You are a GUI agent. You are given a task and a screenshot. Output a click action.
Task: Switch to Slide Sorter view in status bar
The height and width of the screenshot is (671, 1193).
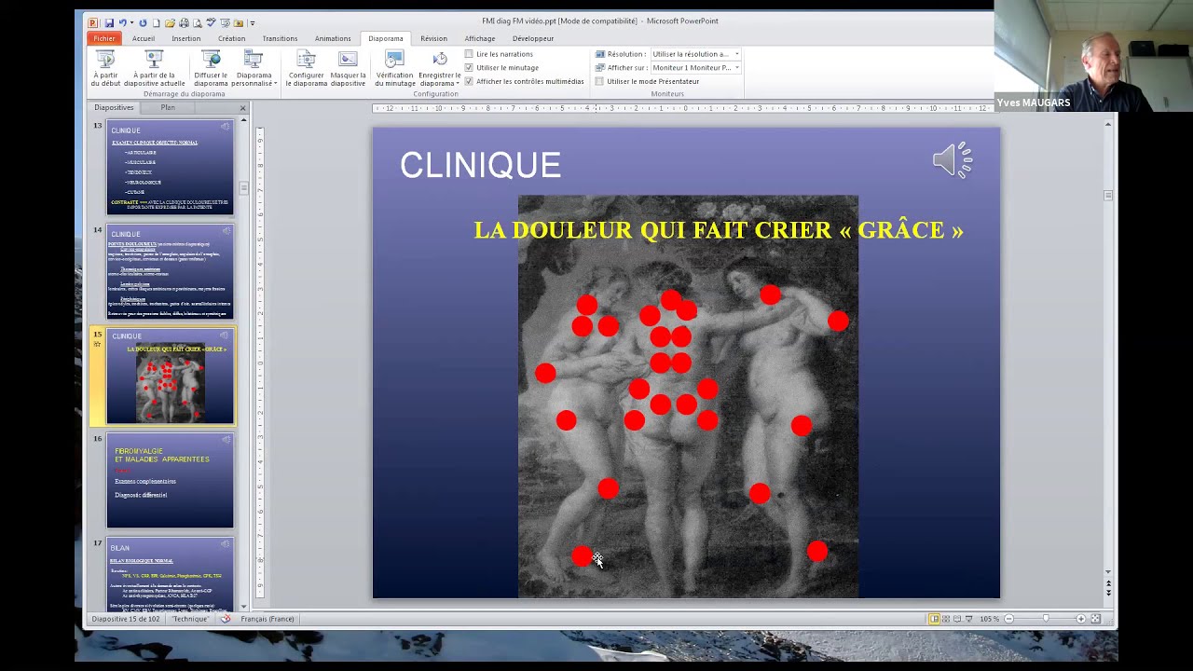coord(946,619)
